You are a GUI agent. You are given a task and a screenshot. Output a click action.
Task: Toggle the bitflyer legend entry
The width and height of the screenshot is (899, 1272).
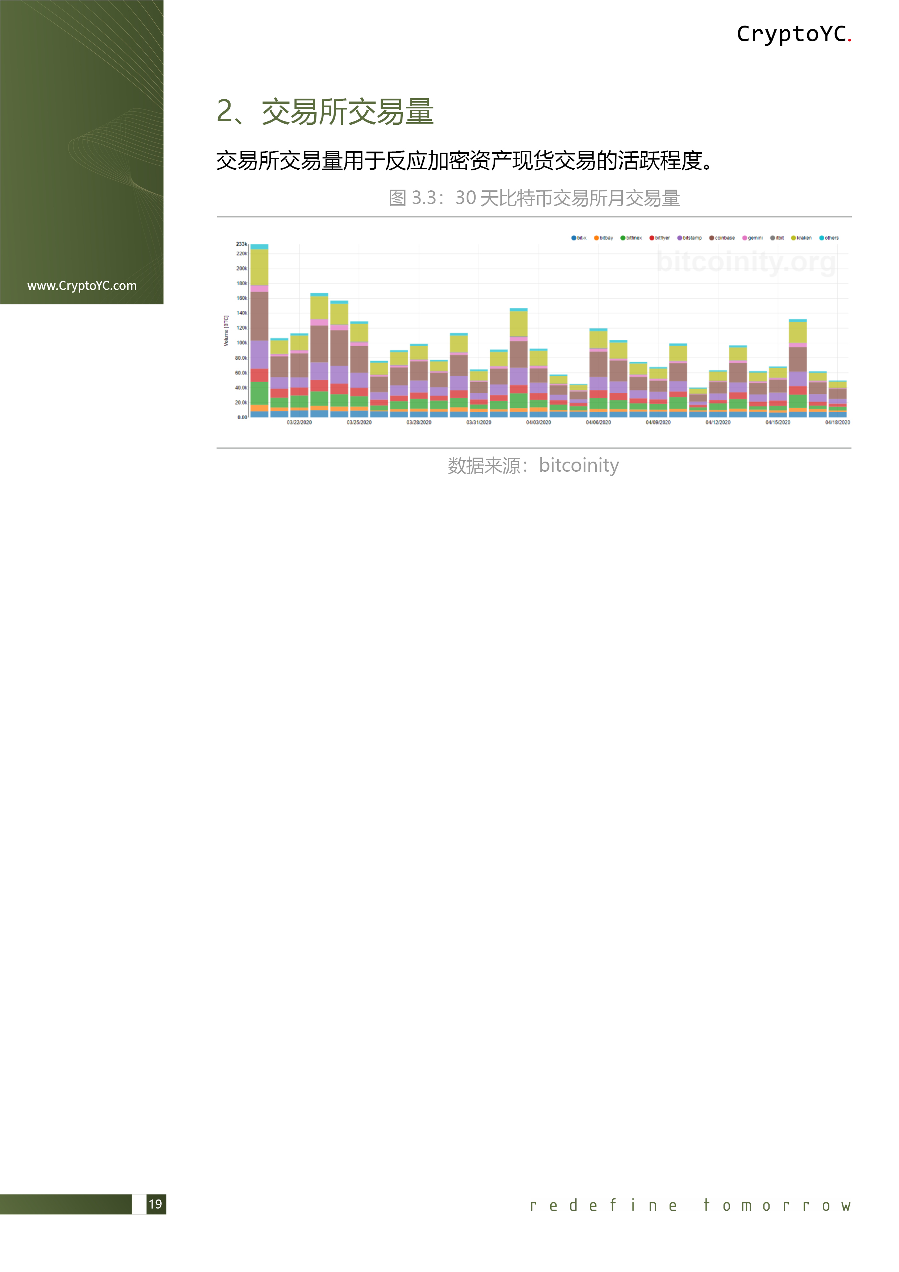click(x=660, y=238)
